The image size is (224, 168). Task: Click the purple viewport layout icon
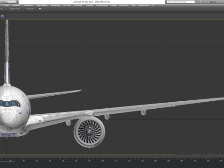pyautogui.click(x=2, y=16)
